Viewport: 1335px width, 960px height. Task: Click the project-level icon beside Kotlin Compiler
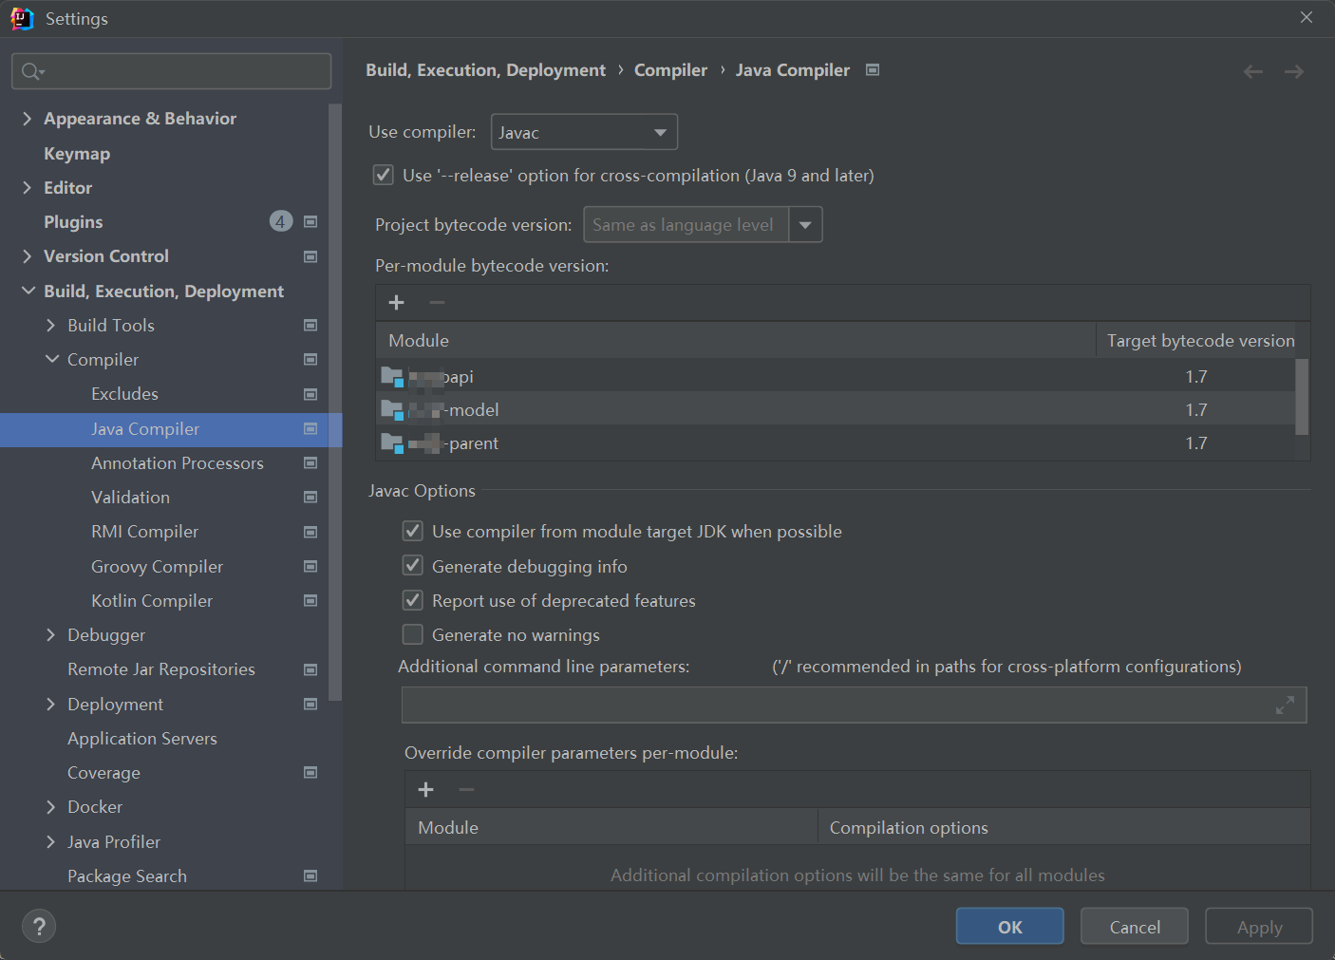pos(310,601)
